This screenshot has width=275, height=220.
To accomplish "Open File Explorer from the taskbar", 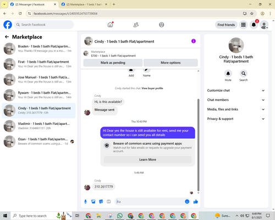I will click(99, 216).
